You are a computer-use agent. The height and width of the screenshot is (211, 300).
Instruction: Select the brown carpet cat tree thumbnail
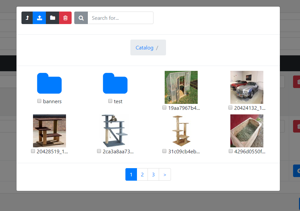[x=50, y=131]
